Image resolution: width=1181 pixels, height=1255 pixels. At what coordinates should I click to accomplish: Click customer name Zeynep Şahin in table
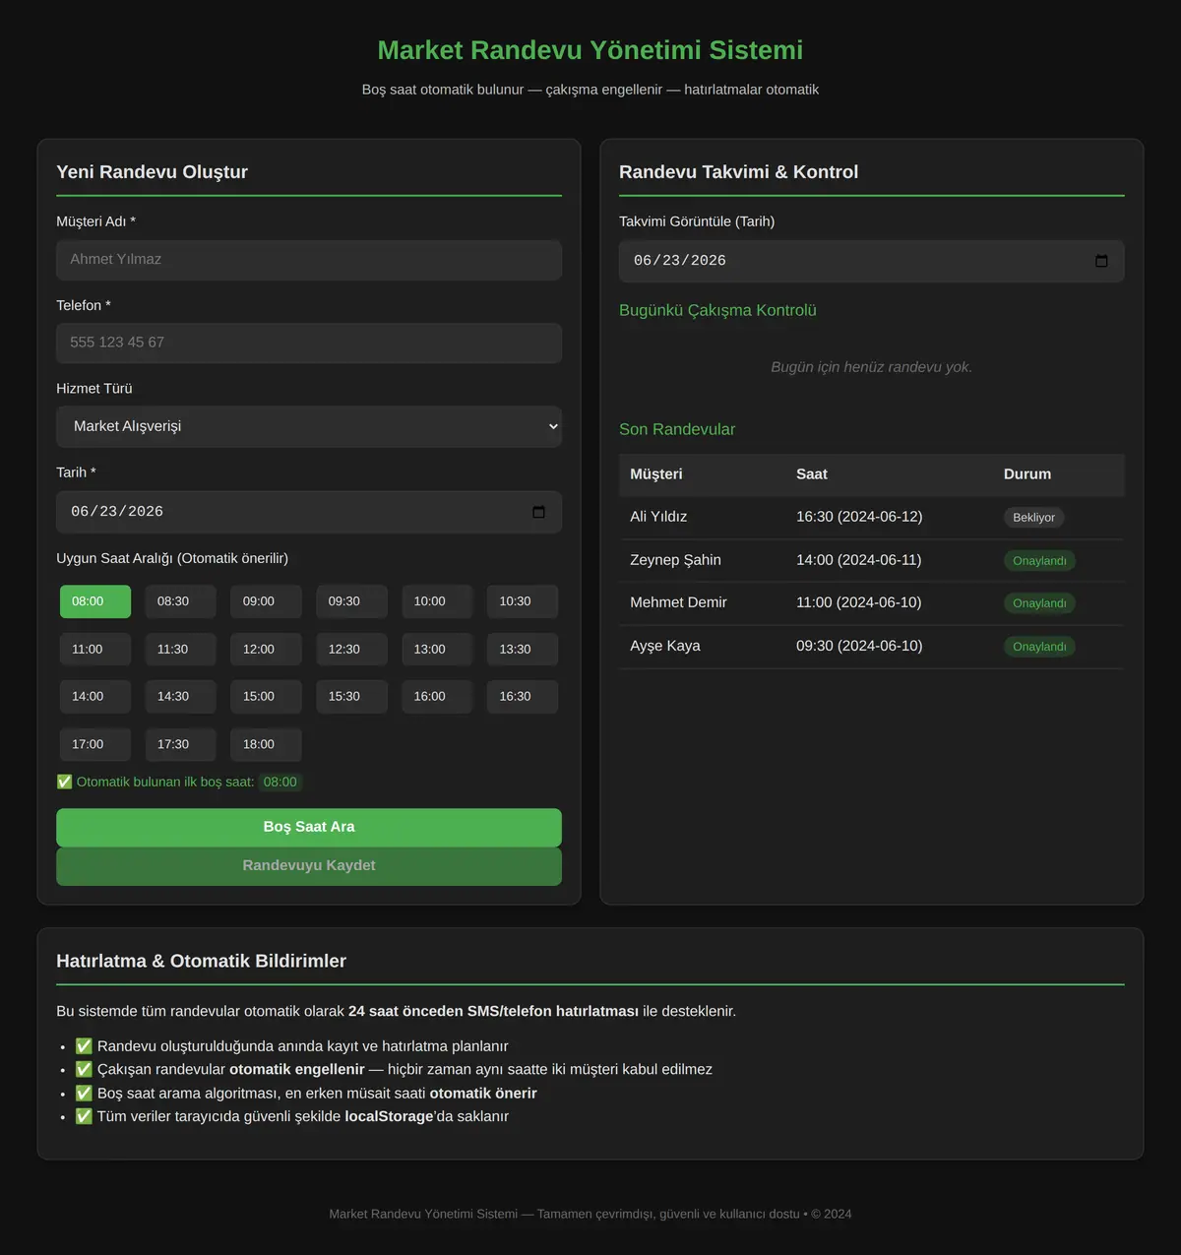(x=675, y=560)
